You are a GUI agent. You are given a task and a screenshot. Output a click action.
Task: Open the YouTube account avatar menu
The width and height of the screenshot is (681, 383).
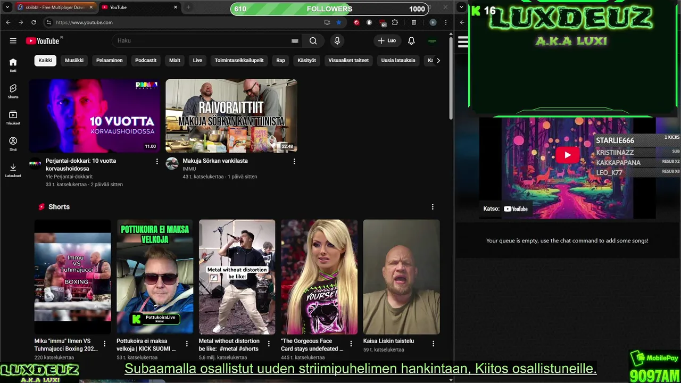pos(432,41)
